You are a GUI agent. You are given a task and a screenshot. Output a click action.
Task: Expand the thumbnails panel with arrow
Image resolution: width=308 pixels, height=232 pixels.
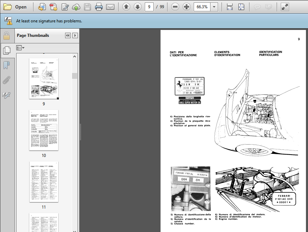75,35
